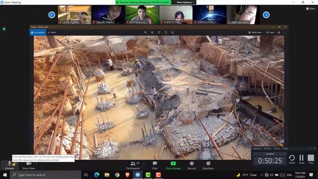Screen dimensions: 318x179
Task: Open File Explorer from taskbar
Action: pyautogui.click(x=107, y=175)
